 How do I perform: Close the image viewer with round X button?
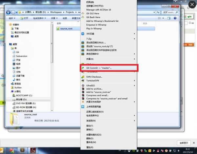192,5
